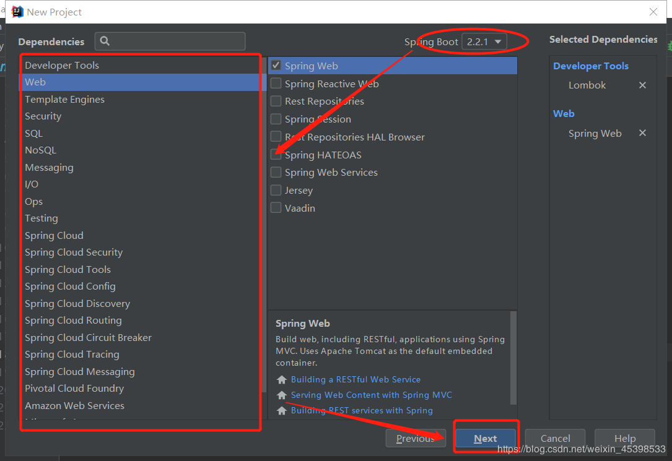672x461 pixels.
Task: Check the Vaadin checkbox
Action: [x=276, y=208]
